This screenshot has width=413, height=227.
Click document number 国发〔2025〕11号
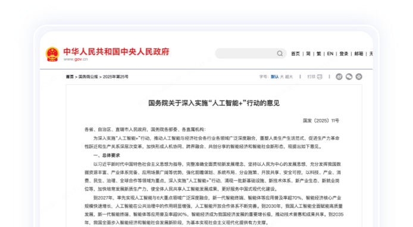tap(321, 121)
